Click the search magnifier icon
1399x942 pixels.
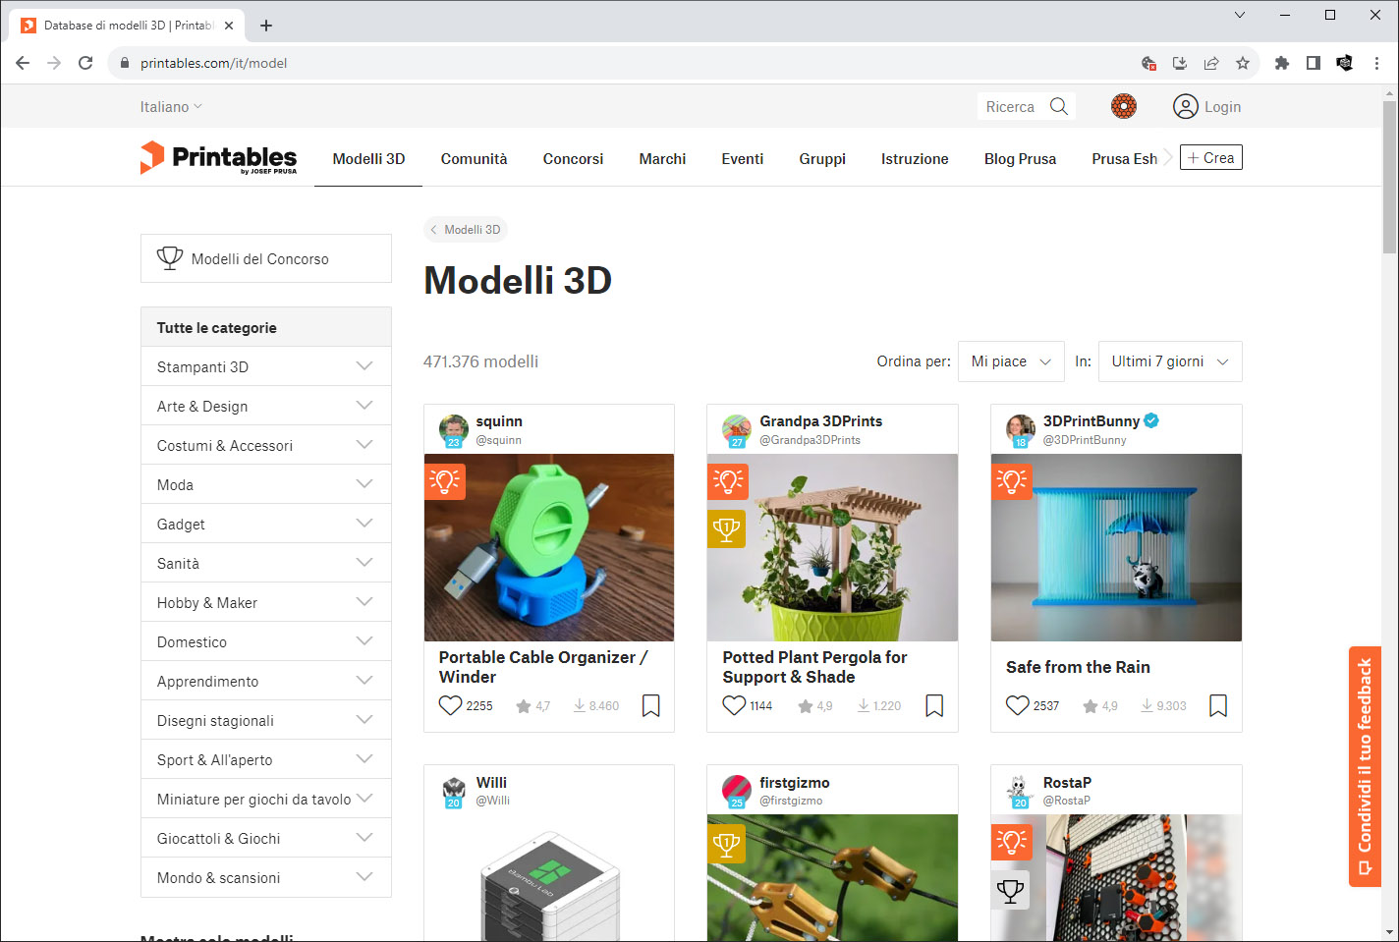(x=1058, y=106)
